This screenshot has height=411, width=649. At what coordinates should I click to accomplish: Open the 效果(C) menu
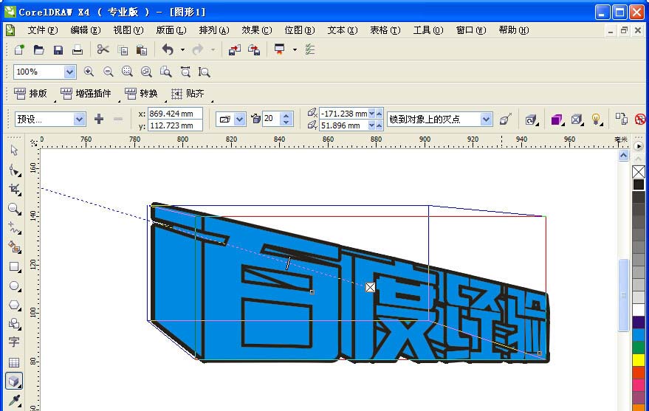click(256, 30)
